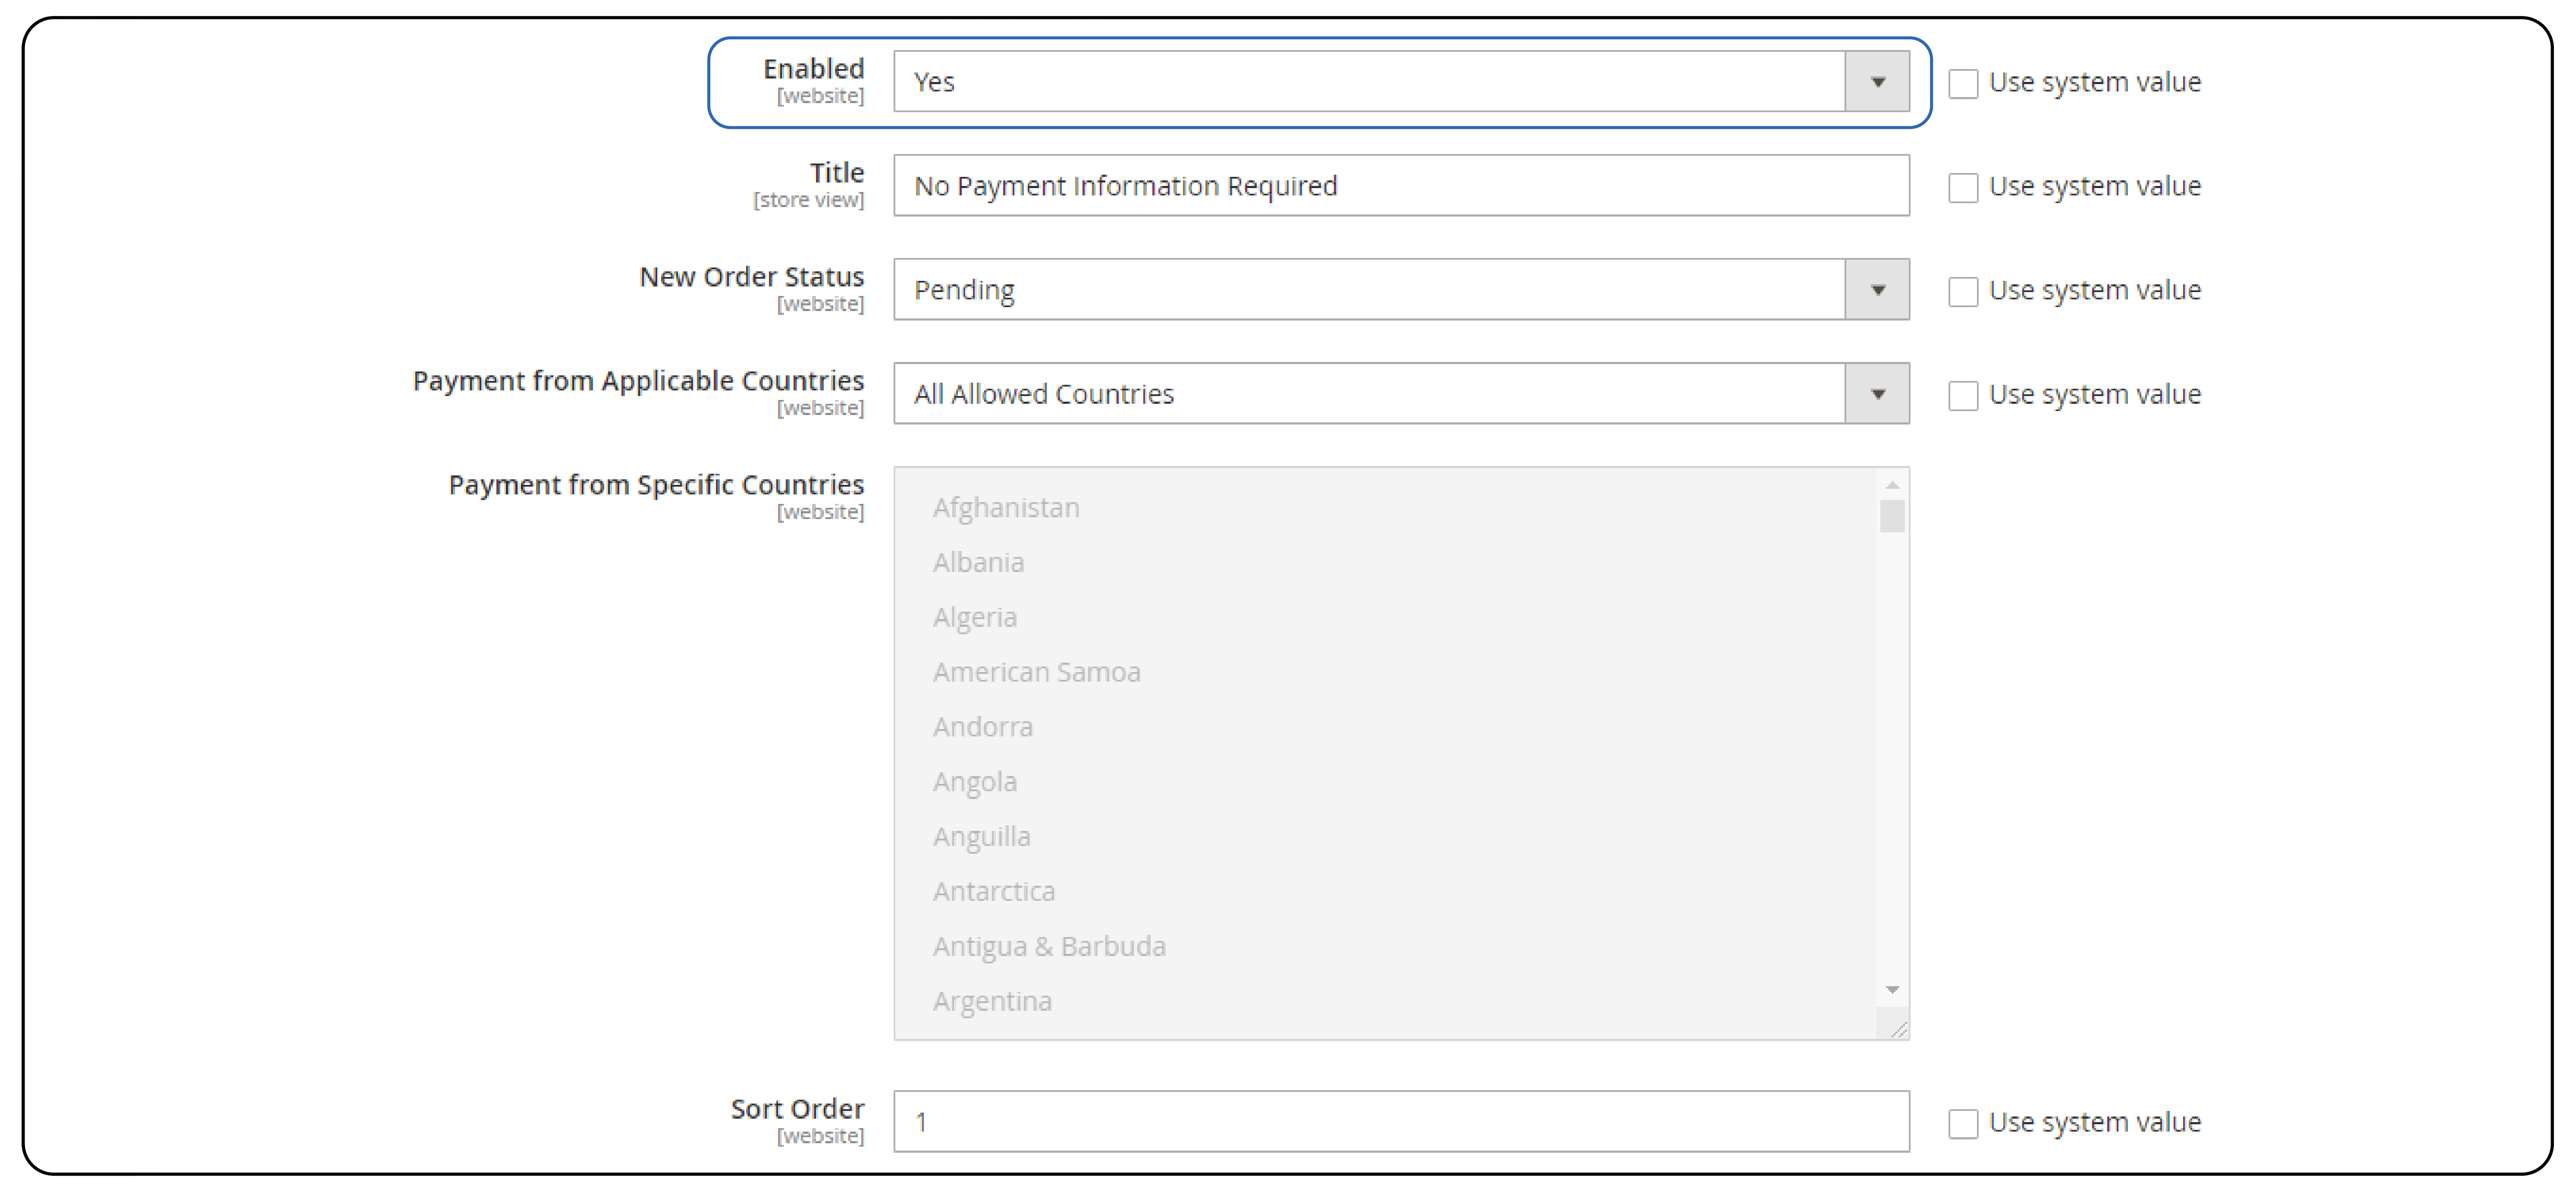Click the Title field label
The width and height of the screenshot is (2576, 1192).
pyautogui.click(x=837, y=172)
